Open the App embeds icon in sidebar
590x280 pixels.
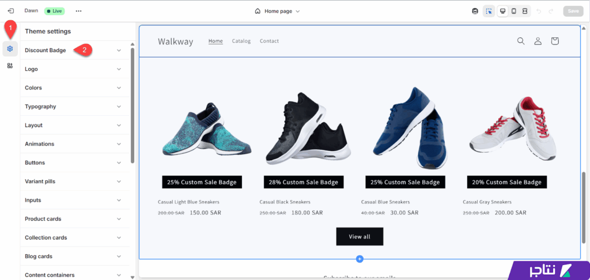point(10,66)
